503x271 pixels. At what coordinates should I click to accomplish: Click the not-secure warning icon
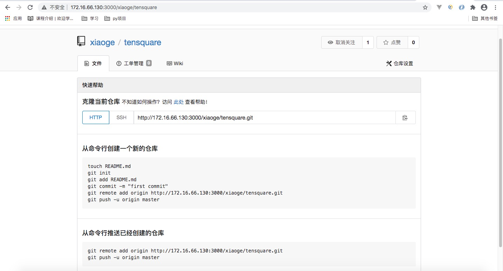click(x=44, y=7)
